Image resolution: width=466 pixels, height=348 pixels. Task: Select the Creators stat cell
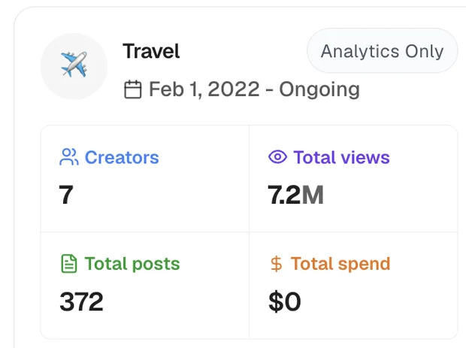coord(145,178)
